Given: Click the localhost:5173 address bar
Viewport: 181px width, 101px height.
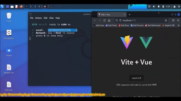Looking at the screenshot, I should click(x=141, y=20).
